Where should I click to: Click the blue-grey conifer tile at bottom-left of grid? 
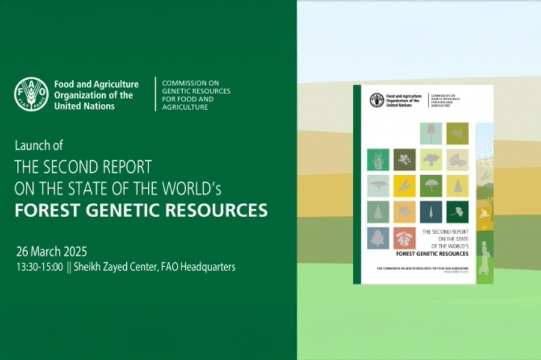pos(378,238)
